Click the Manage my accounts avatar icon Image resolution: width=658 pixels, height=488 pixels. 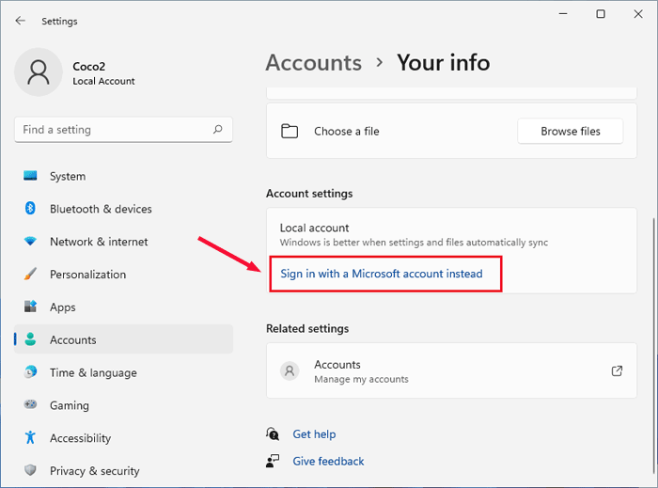pyautogui.click(x=290, y=370)
